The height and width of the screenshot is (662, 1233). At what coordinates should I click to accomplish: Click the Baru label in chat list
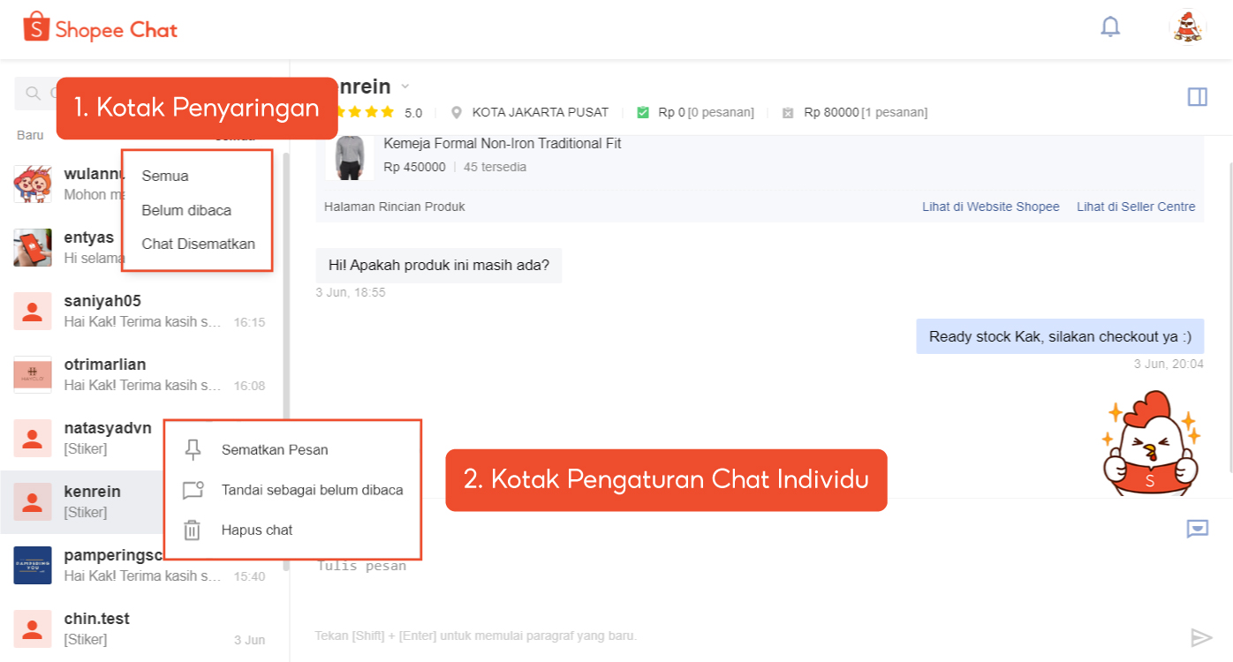(x=30, y=135)
